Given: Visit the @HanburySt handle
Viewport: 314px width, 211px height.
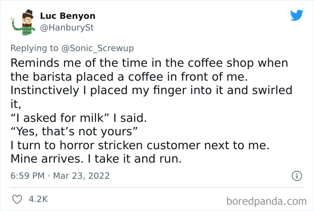Looking at the screenshot, I should click(66, 28).
